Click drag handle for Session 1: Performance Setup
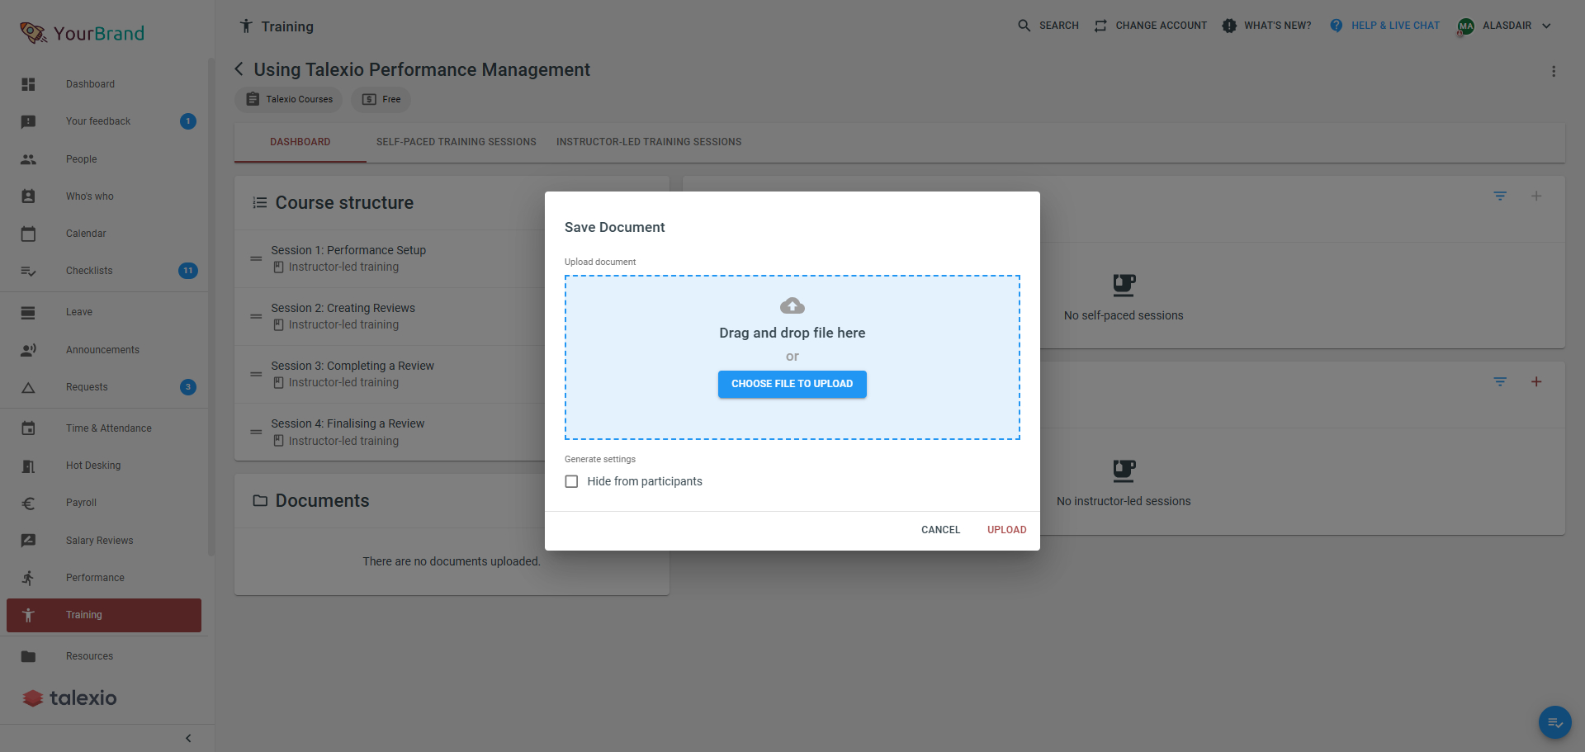This screenshot has height=752, width=1585. (x=256, y=258)
